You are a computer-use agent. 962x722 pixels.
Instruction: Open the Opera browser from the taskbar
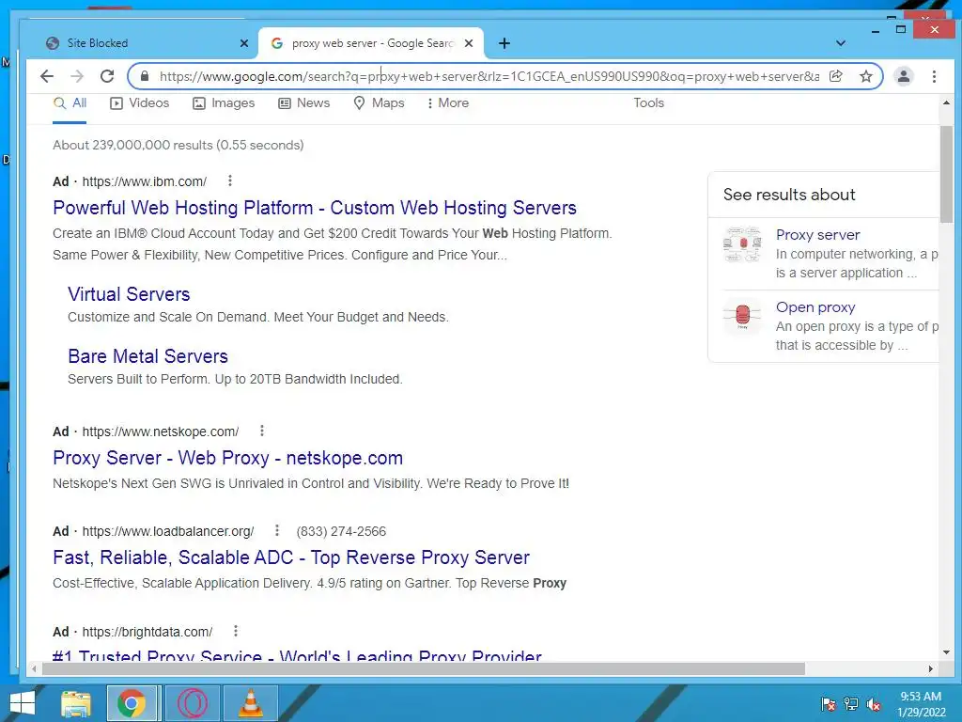coord(192,703)
